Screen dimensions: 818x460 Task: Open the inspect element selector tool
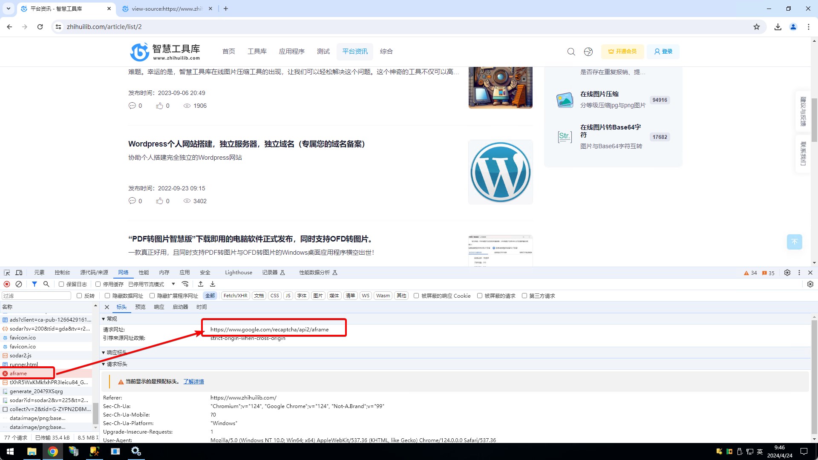coord(7,273)
